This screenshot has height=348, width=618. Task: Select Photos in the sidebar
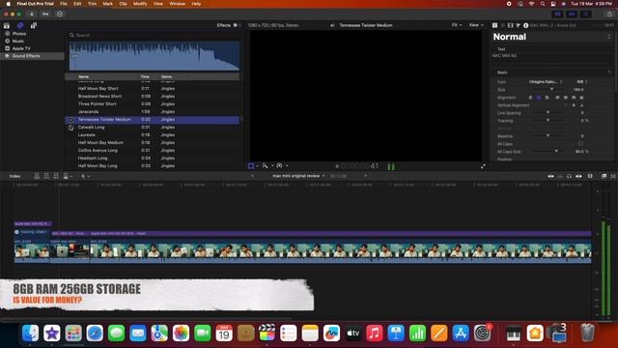pos(19,34)
